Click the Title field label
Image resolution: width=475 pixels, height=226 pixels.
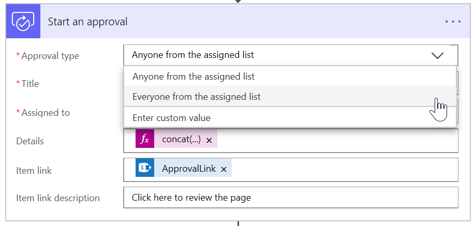[x=30, y=84]
